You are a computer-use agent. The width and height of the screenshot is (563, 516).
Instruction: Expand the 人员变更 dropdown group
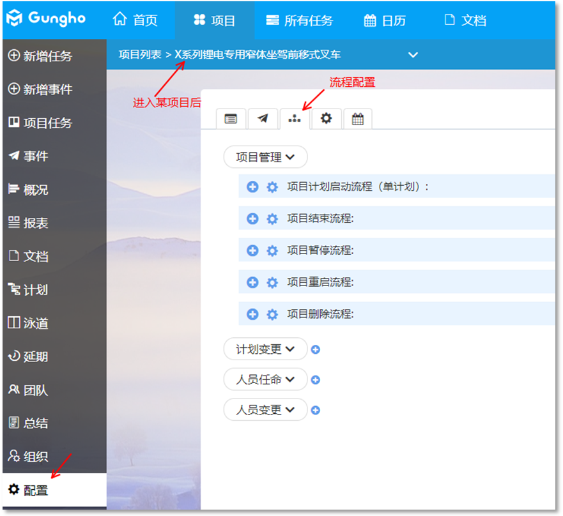(265, 409)
